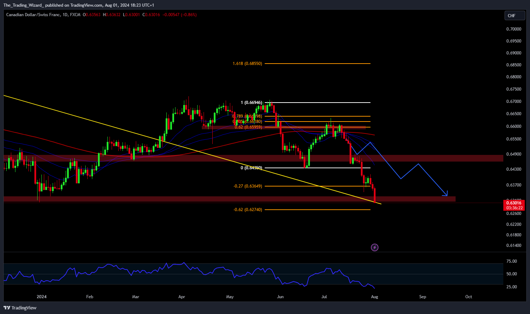530x314 pixels.
Task: Click the 2024 label on time axis
Action: pyautogui.click(x=41, y=297)
